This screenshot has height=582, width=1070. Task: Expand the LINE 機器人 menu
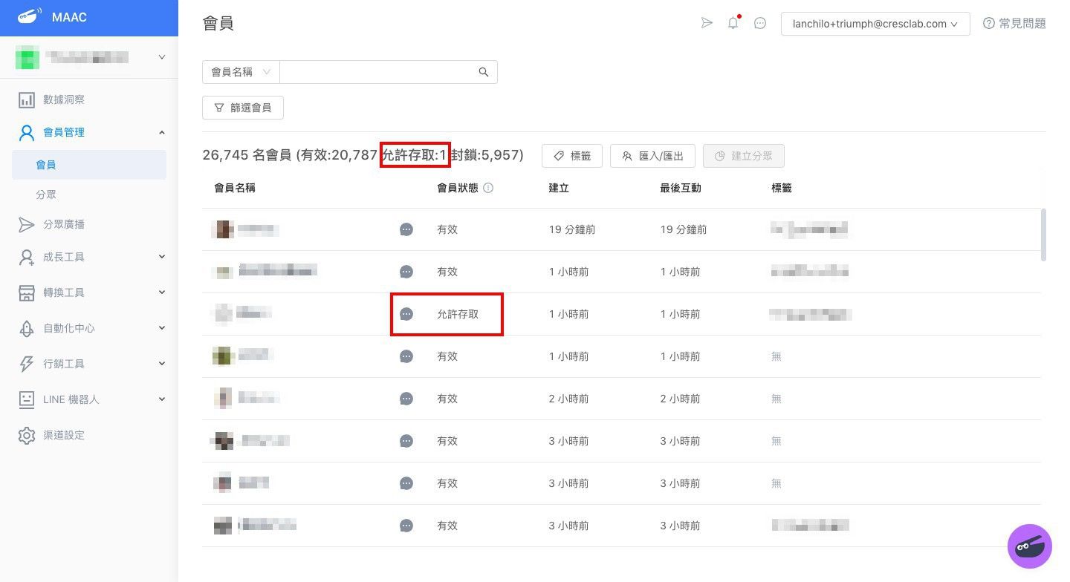click(x=89, y=399)
